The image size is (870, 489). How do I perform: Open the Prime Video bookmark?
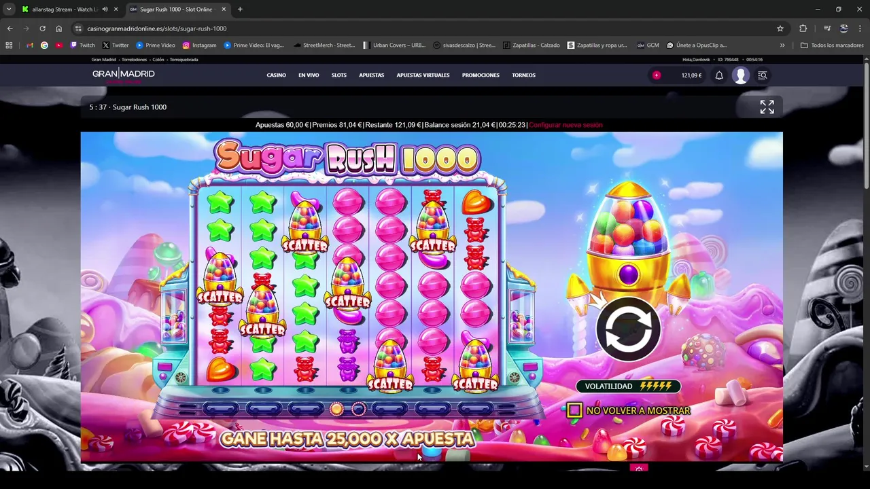click(x=156, y=46)
